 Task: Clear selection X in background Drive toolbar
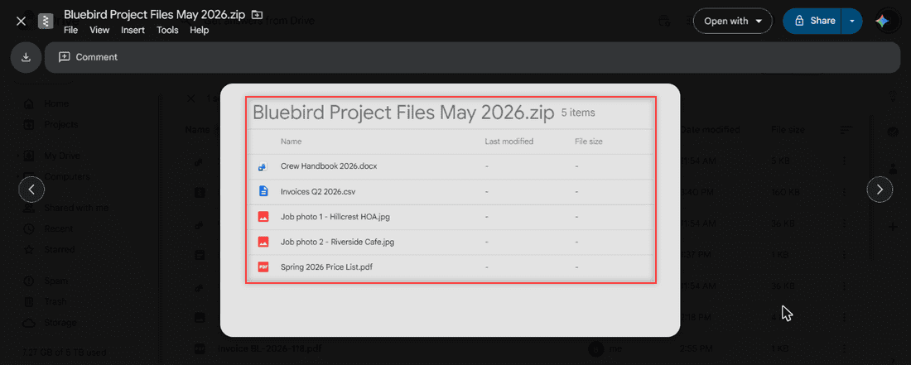[190, 98]
